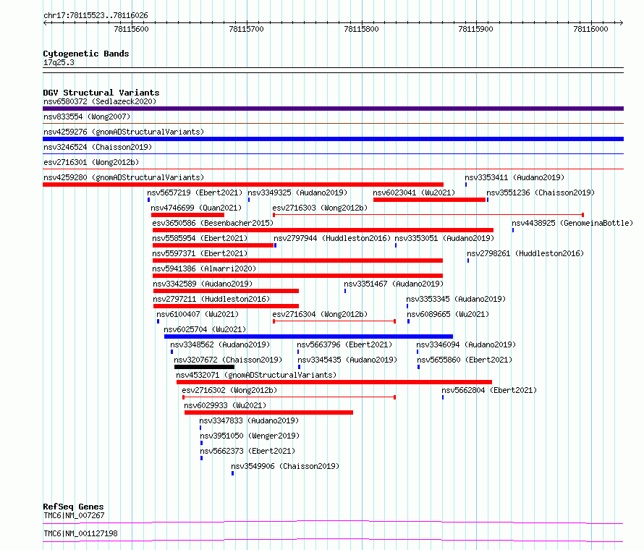Image resolution: width=644 pixels, height=550 pixels.
Task: Open the TMC6|NM_001127198 gene label
Action: click(80, 533)
